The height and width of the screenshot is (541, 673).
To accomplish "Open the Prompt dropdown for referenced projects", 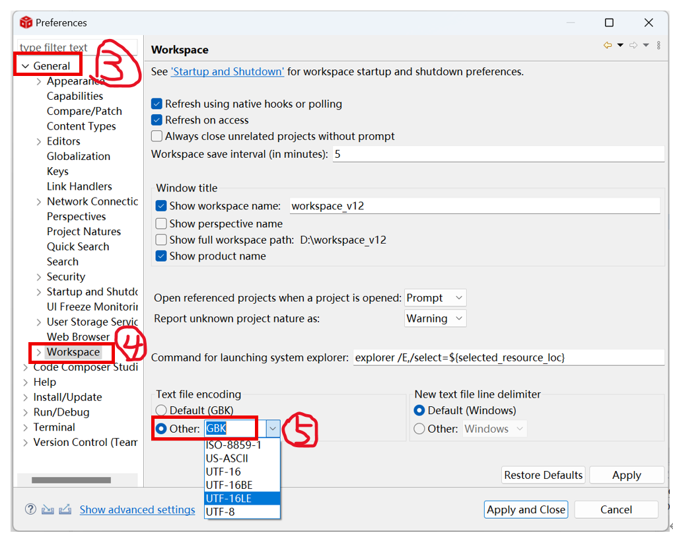I will [436, 298].
